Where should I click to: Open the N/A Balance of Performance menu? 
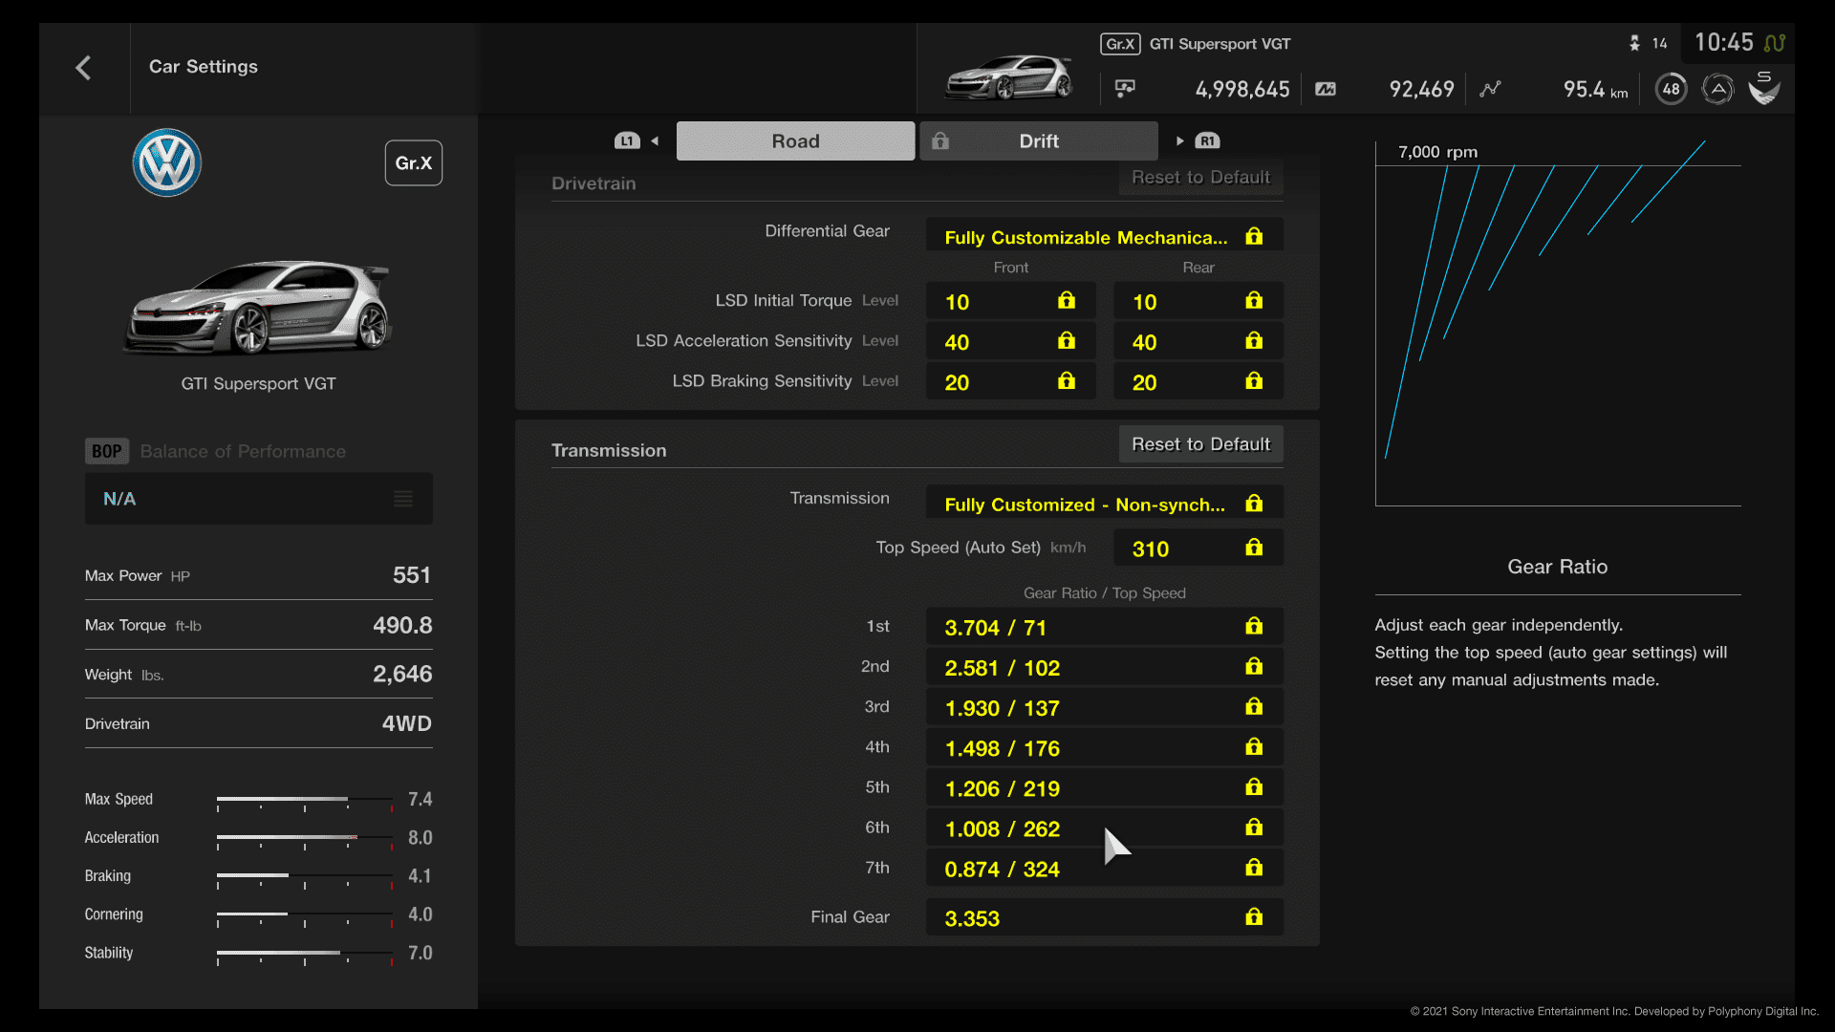(258, 499)
